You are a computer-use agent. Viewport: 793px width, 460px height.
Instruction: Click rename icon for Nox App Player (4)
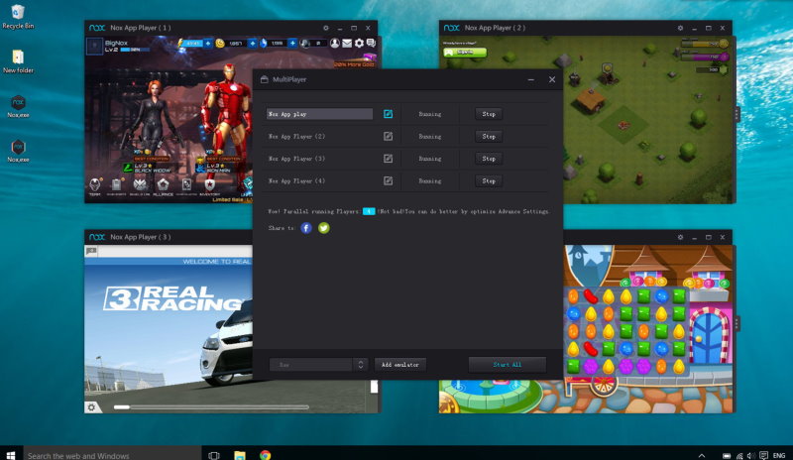(388, 180)
